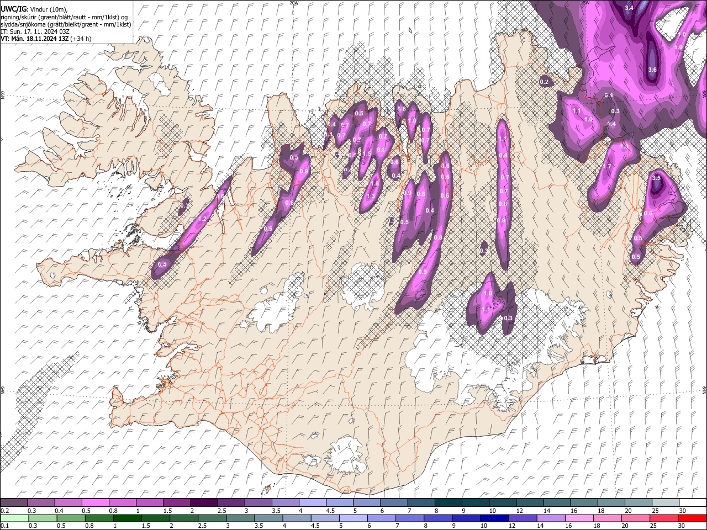Click the 1.2 precipitation value on map
Screen dimensions: 707x530
click(x=202, y=219)
